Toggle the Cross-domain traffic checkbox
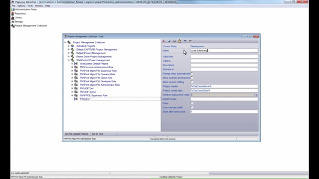Image resolution: width=319 pixels, height=179 pixels. tap(192, 107)
